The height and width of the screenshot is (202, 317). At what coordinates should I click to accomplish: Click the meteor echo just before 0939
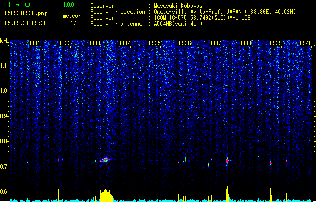click(271, 163)
